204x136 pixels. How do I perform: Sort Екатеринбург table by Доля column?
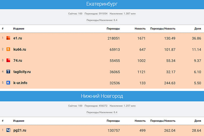pos(198,29)
